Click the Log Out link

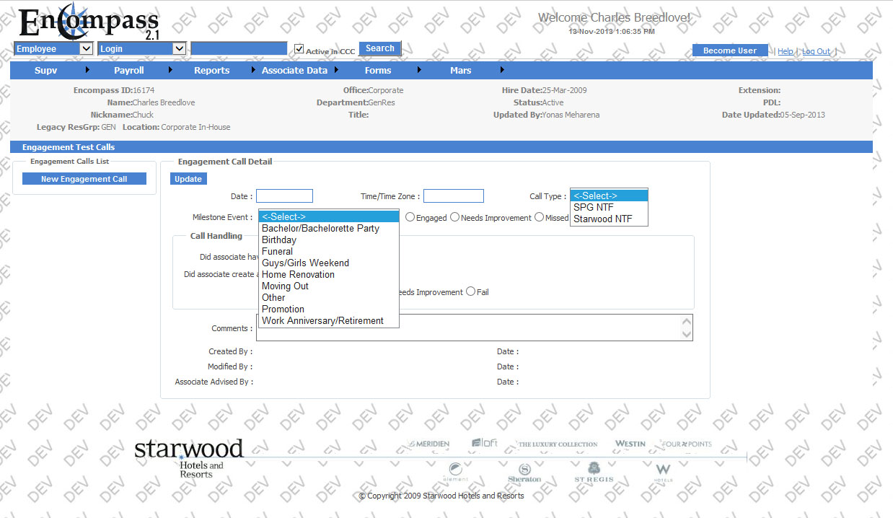point(816,51)
